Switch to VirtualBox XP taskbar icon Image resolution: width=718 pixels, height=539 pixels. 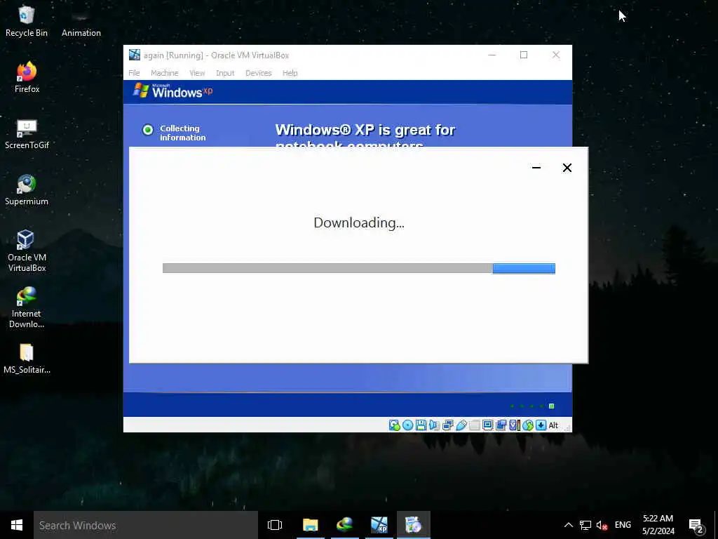pos(379,525)
